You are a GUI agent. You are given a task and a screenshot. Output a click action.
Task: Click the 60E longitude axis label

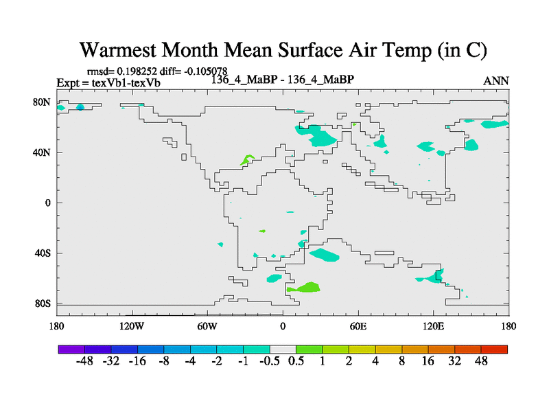[358, 324]
